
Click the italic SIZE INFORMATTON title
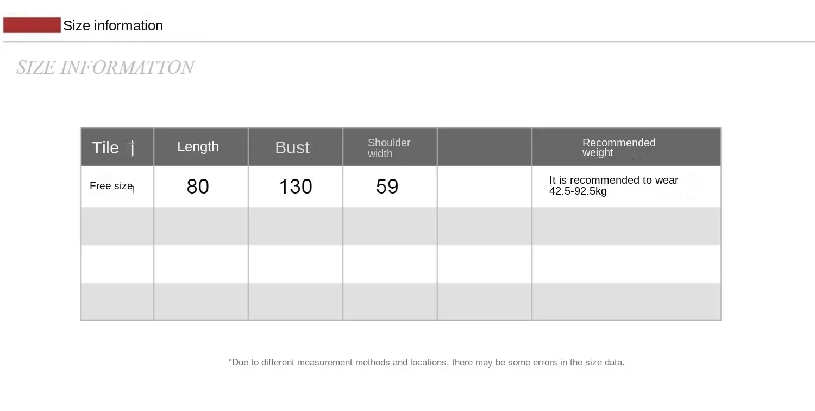(x=105, y=67)
